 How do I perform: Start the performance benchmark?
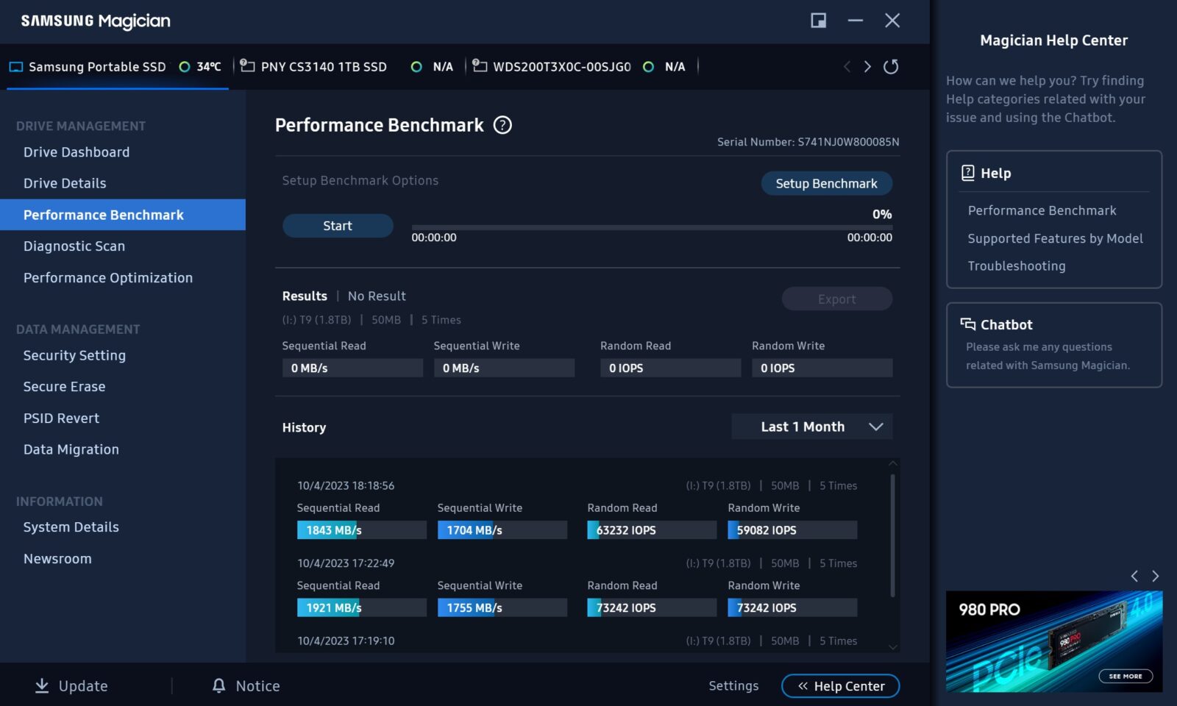[338, 226]
